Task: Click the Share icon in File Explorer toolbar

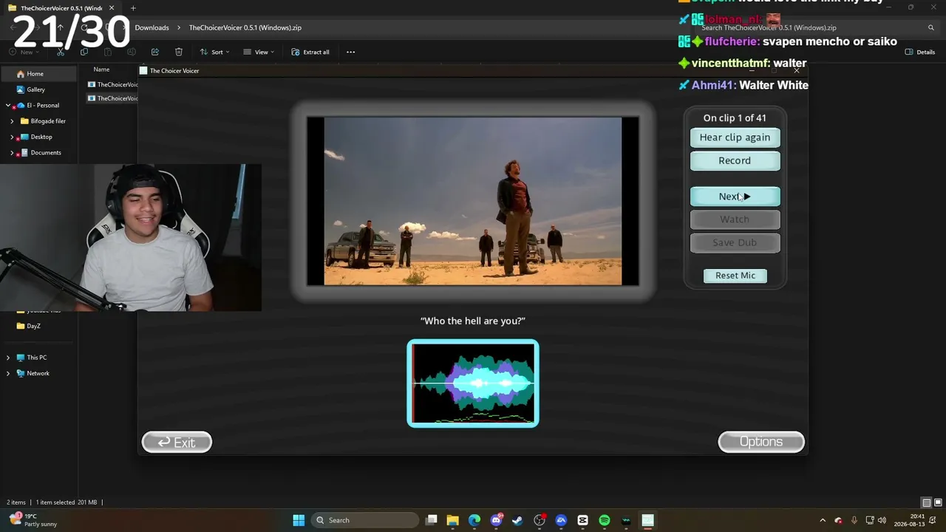Action: pyautogui.click(x=155, y=52)
